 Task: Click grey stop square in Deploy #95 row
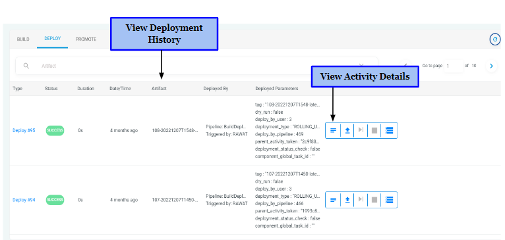374,130
